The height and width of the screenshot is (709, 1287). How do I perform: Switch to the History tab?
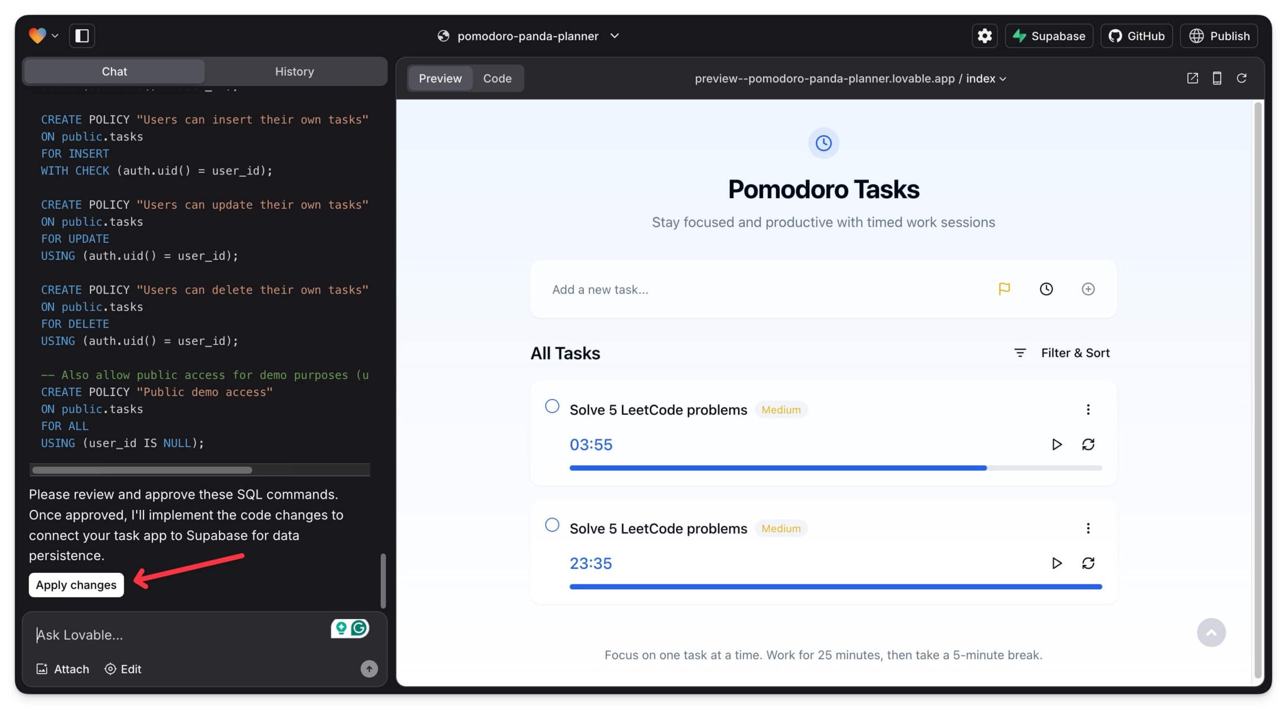coord(295,71)
